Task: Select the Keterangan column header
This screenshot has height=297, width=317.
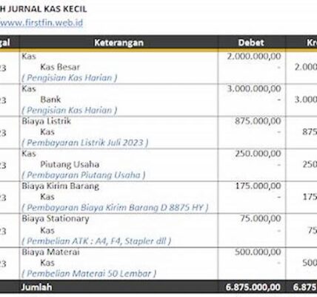Action: 119,42
